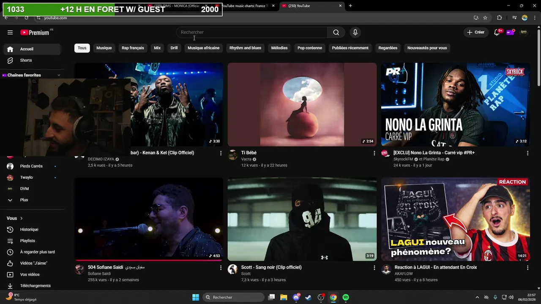Open Téléchargements in sidebar
Viewport: 541px width, 304px height.
pyautogui.click(x=32, y=286)
